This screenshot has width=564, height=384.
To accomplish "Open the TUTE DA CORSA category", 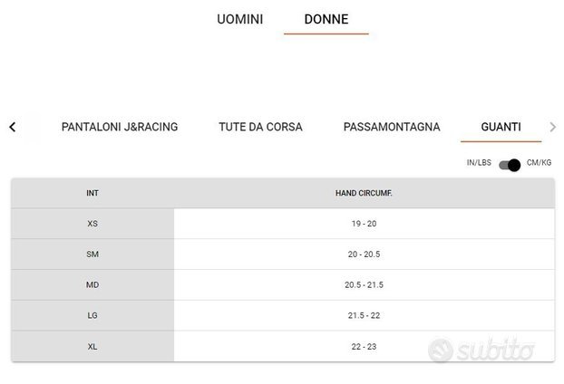I will click(x=260, y=127).
